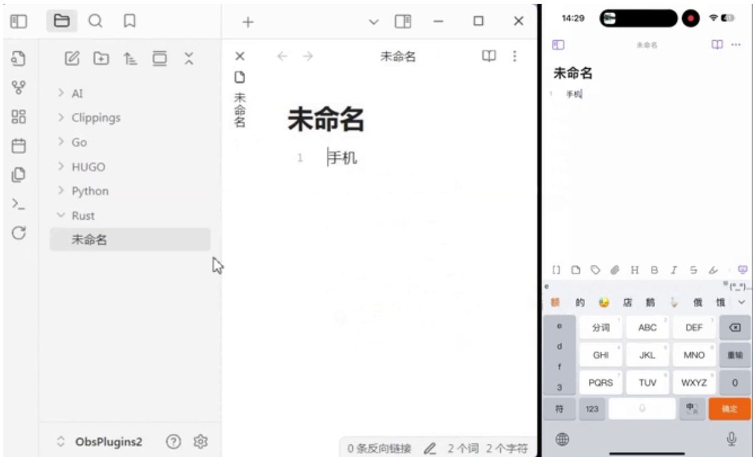Select the 未命名 note in Rust folder

(130, 240)
